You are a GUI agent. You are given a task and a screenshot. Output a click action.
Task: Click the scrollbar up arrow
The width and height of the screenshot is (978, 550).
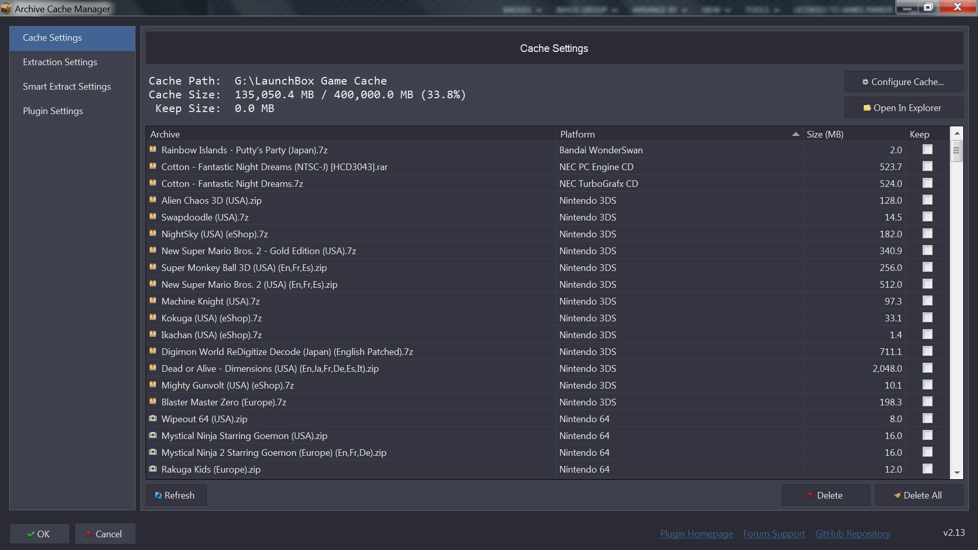tap(957, 133)
